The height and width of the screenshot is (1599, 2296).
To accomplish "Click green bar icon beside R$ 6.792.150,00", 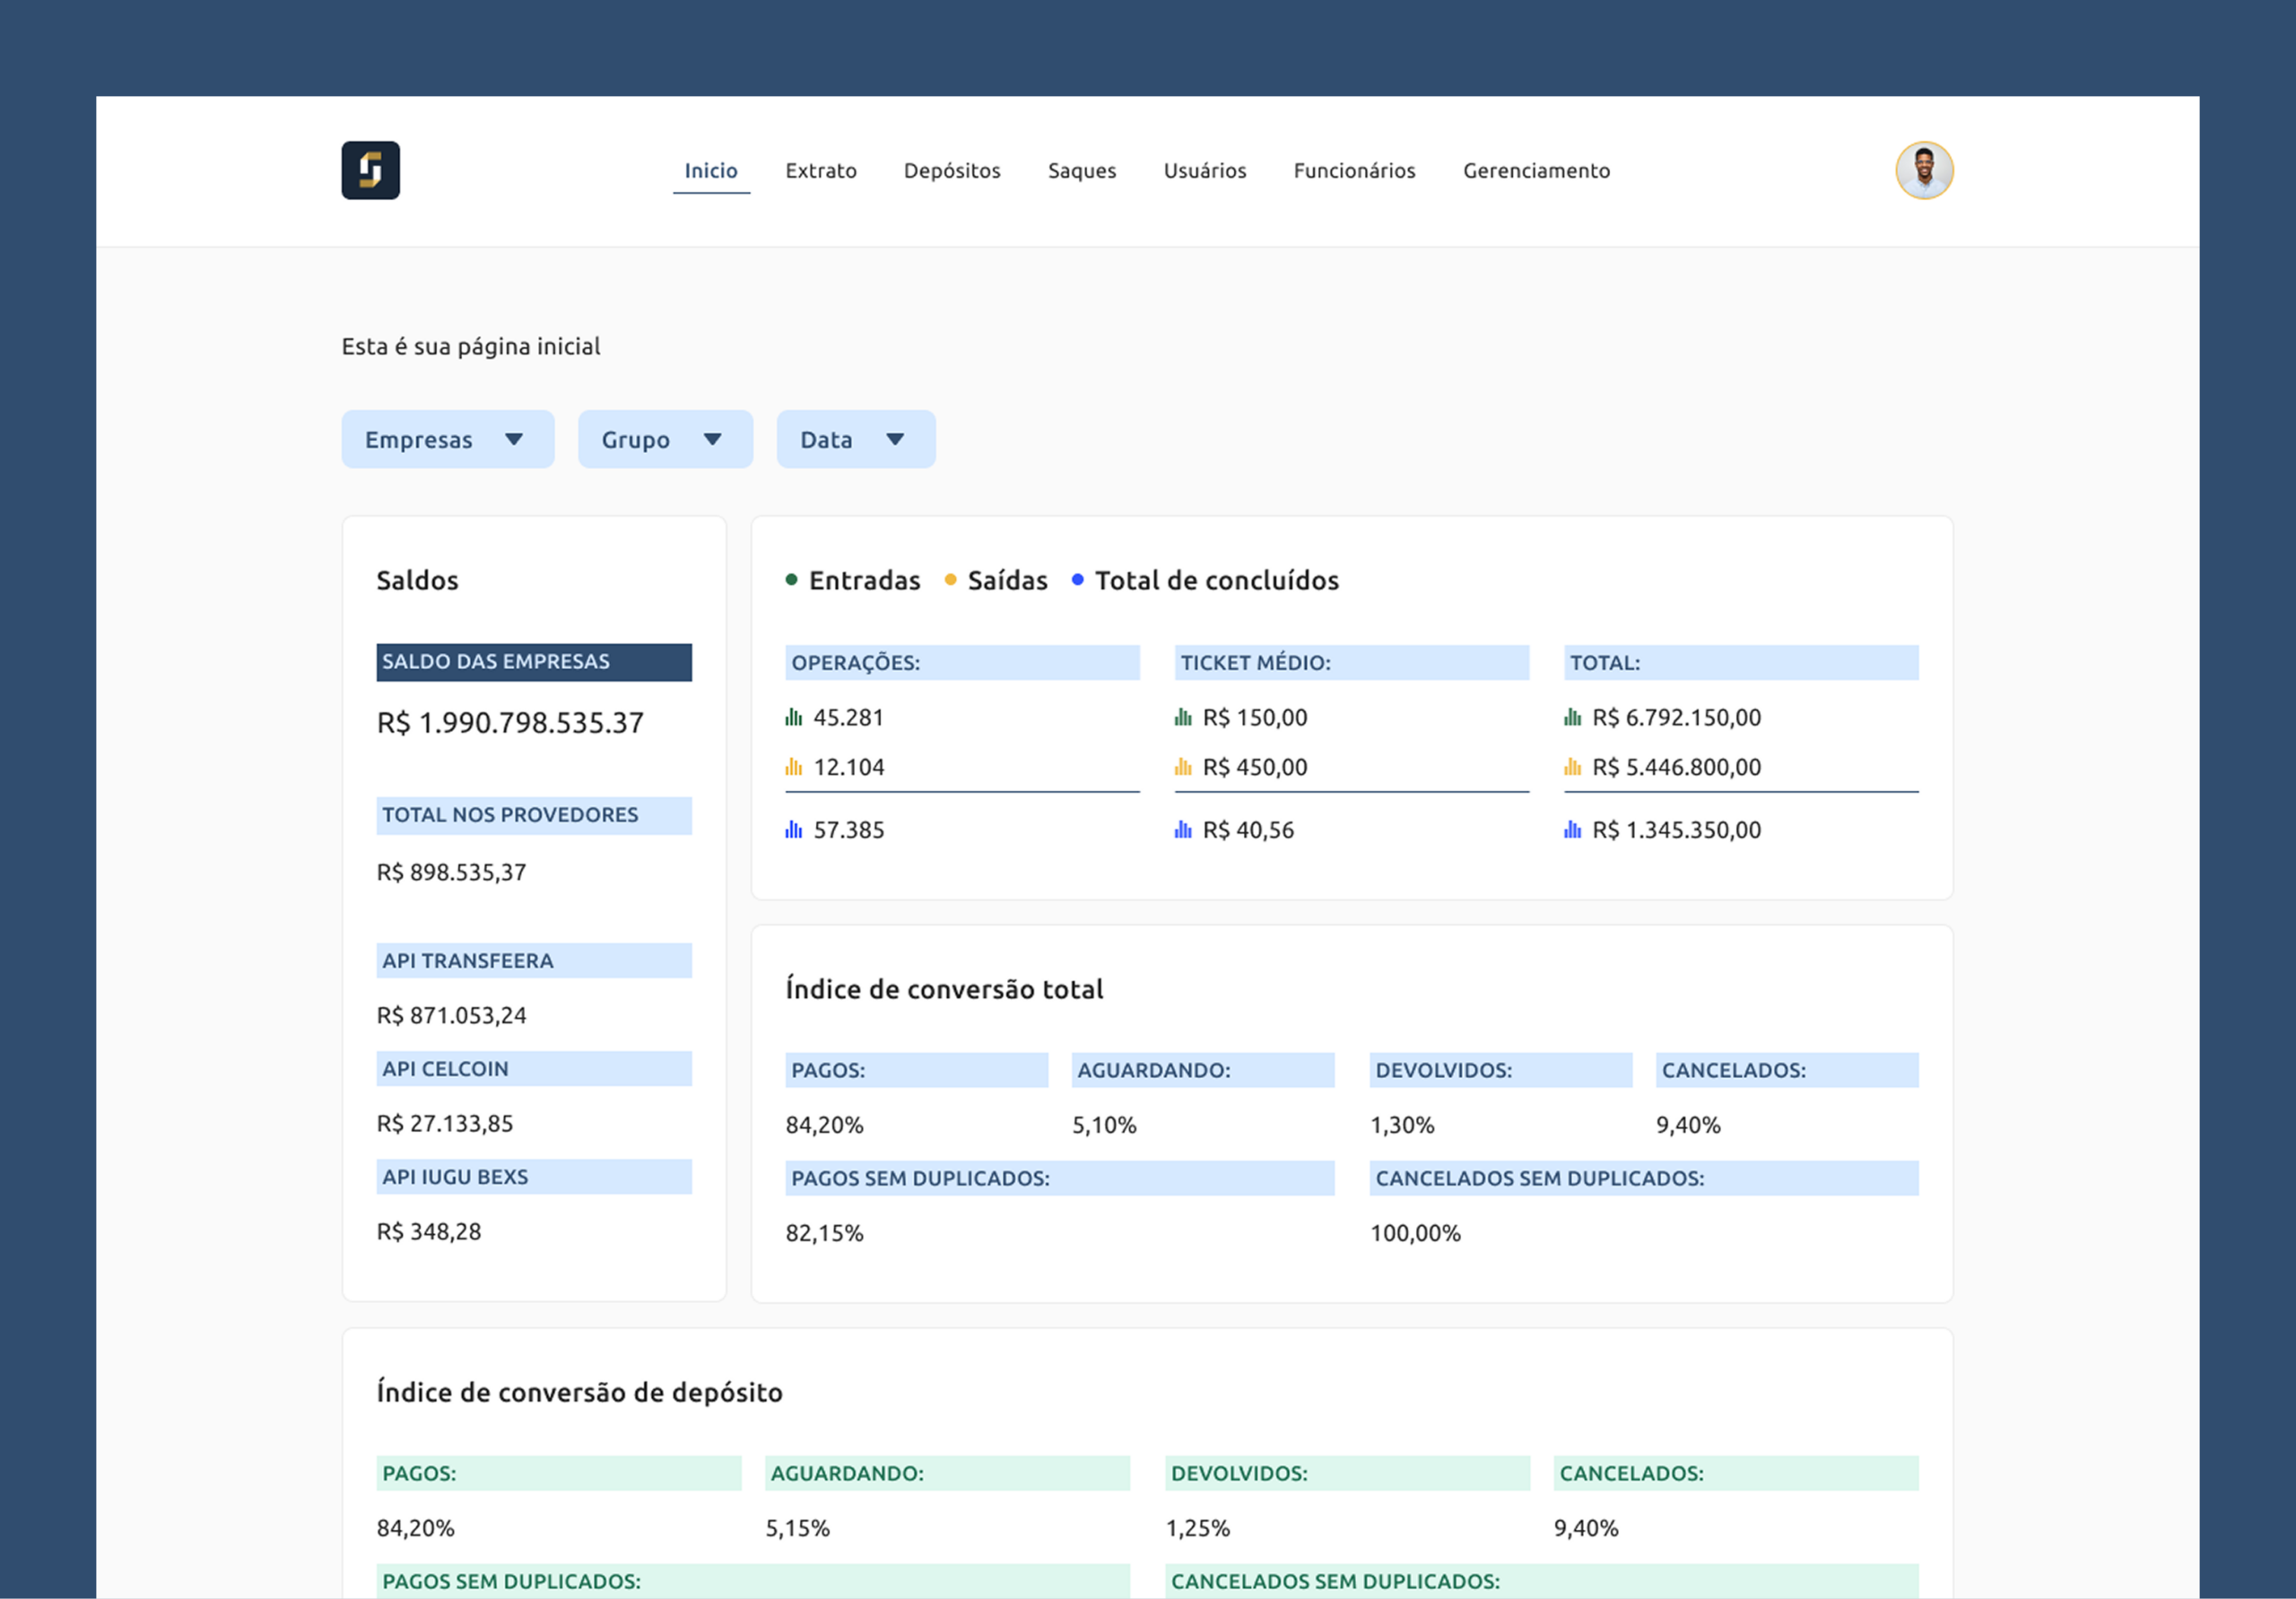I will [1573, 717].
